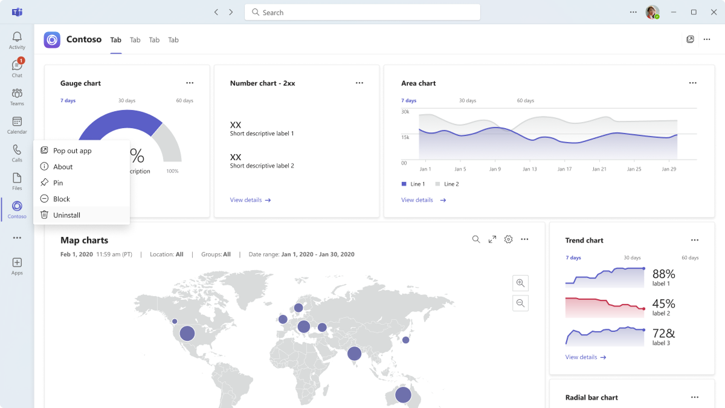The image size is (725, 408).
Task: Search within Map charts card
Action: [x=476, y=239]
